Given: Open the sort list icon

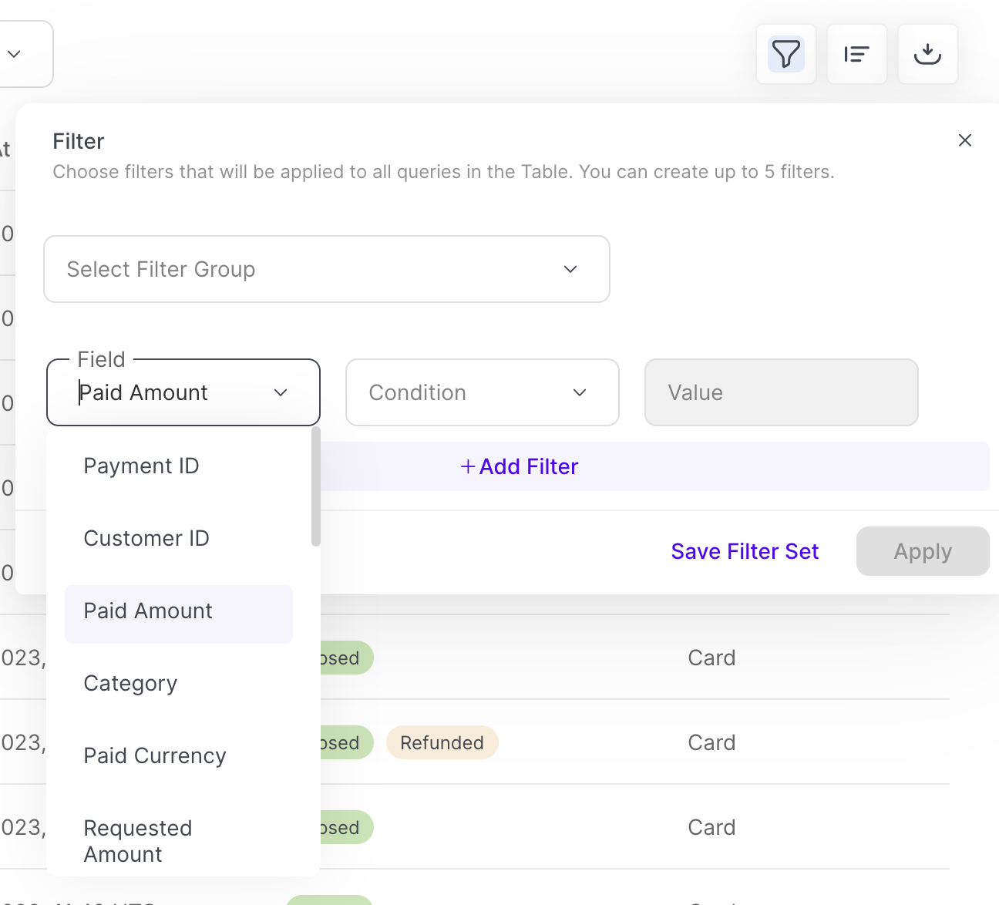Looking at the screenshot, I should 856,54.
